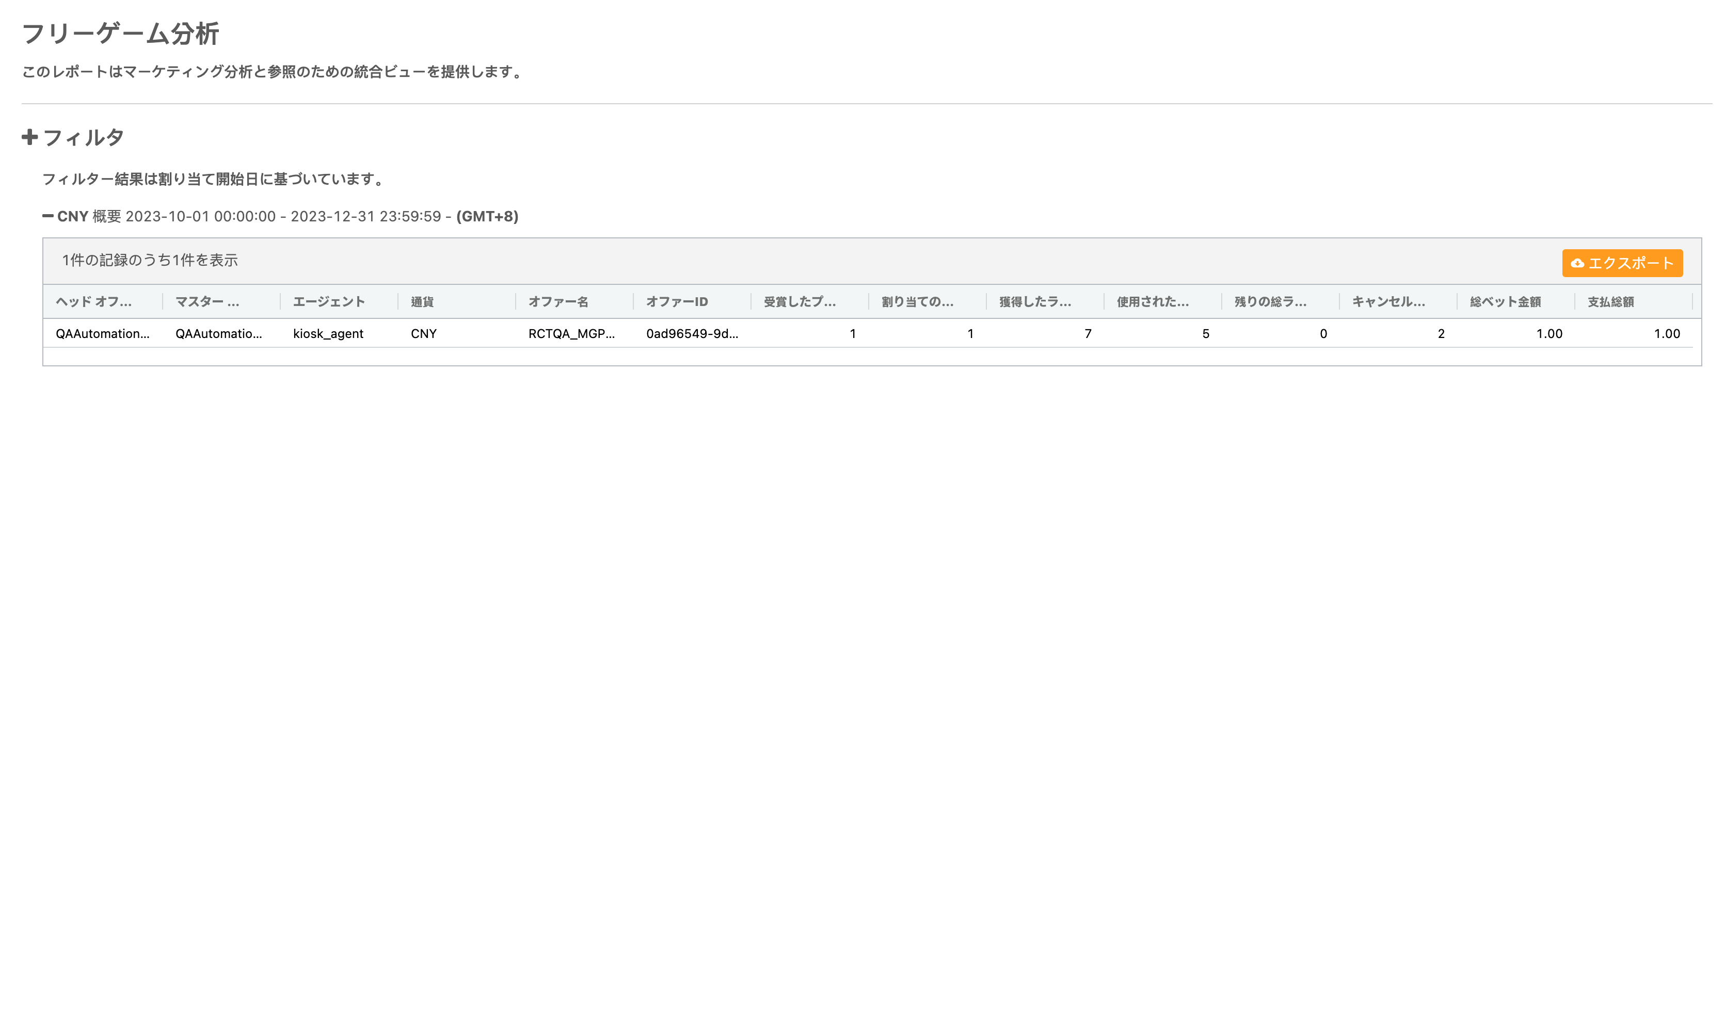Screen dimensions: 1725x1031
Task: Sort by 割り当ての... column header
Action: point(917,301)
